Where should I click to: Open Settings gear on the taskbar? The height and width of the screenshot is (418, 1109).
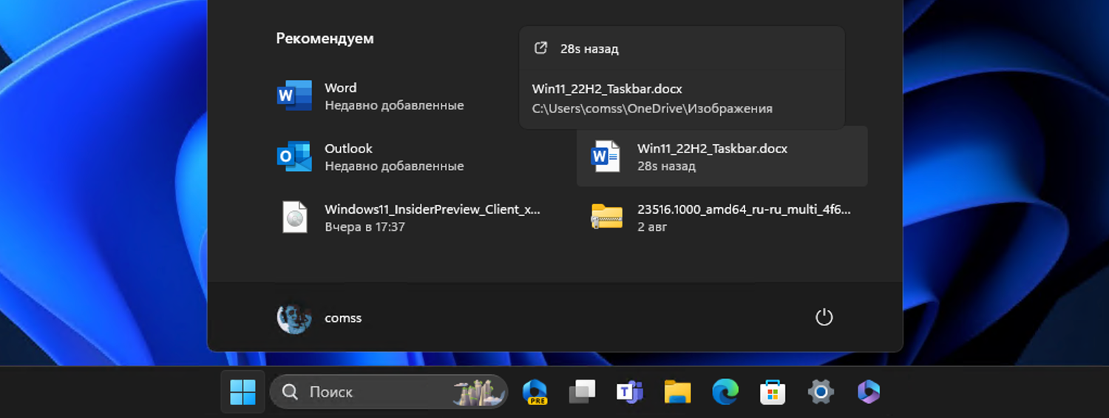pos(821,392)
